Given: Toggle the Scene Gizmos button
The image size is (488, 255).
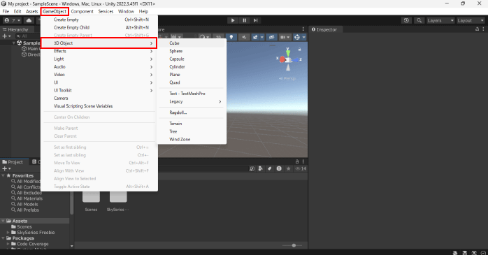Looking at the screenshot, I should click(297, 37).
